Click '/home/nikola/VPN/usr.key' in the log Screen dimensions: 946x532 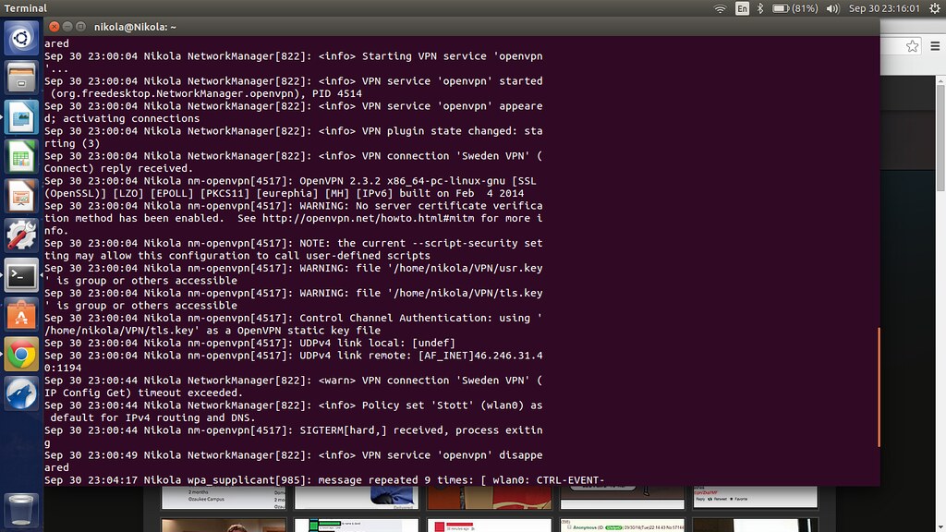(467, 268)
